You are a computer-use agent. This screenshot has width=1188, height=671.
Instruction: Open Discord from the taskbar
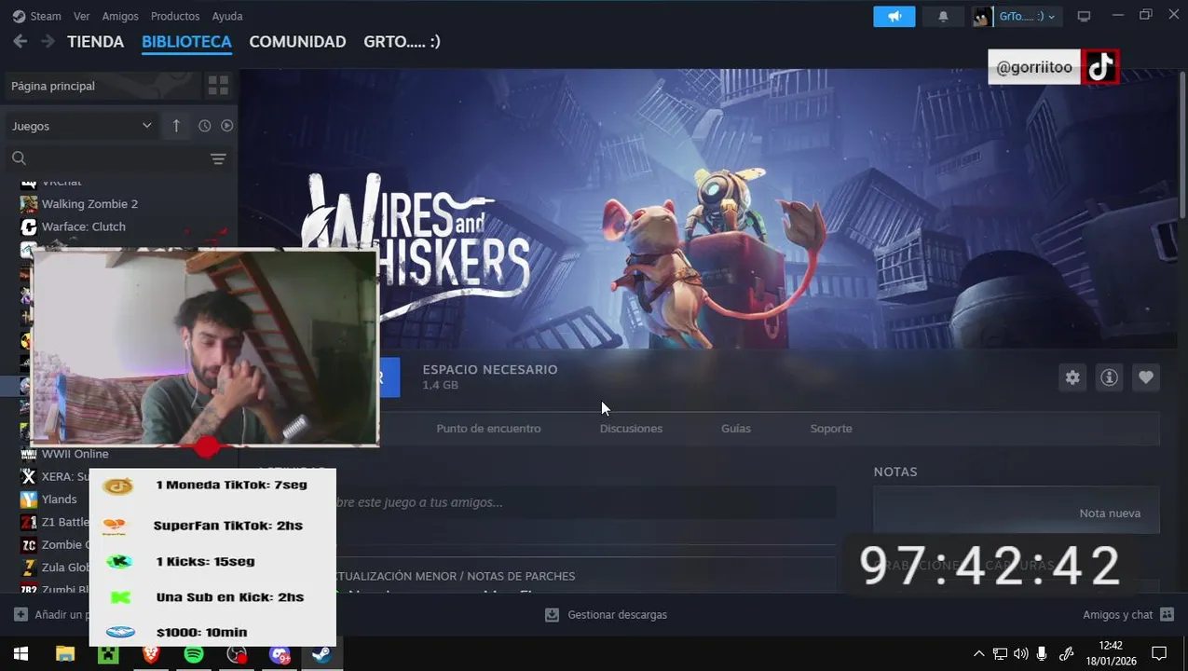point(280,654)
